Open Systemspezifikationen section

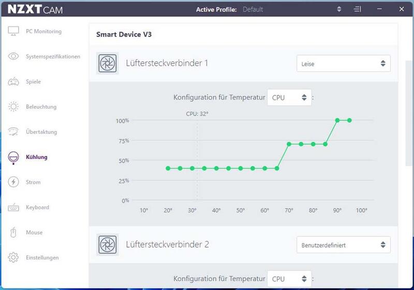53,56
